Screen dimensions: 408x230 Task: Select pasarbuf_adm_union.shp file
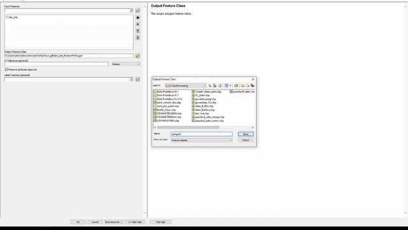pos(208,121)
